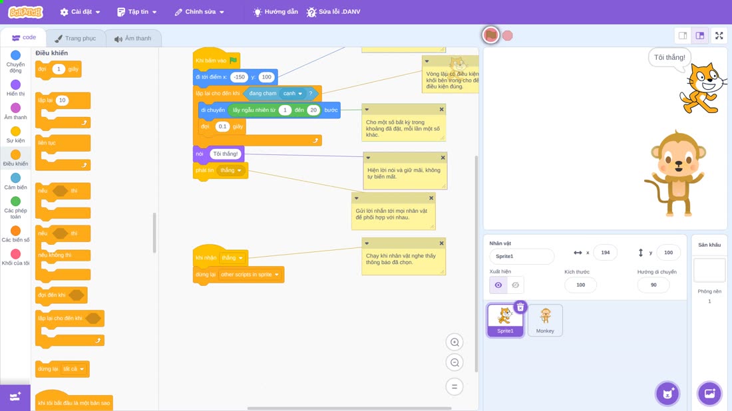Switch to large stage layout
Screen dimensions: 732x411
700,35
